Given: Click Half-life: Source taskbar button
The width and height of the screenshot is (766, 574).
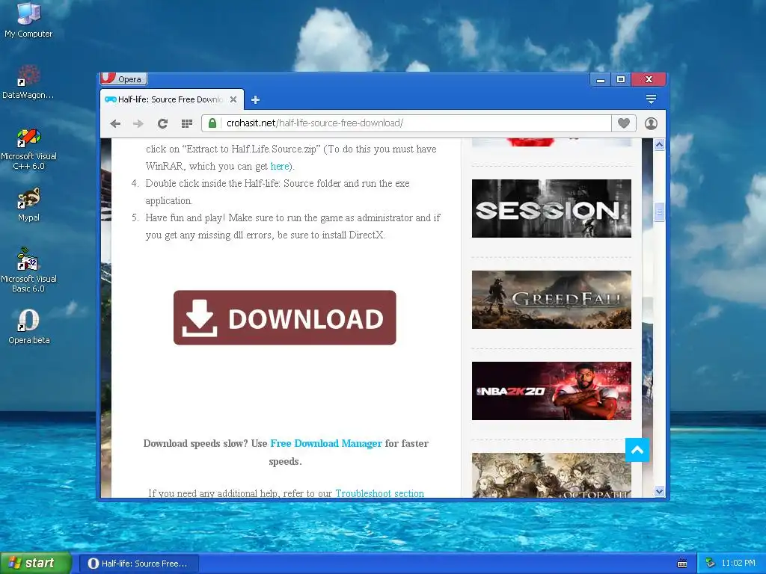Looking at the screenshot, I should (x=138, y=564).
